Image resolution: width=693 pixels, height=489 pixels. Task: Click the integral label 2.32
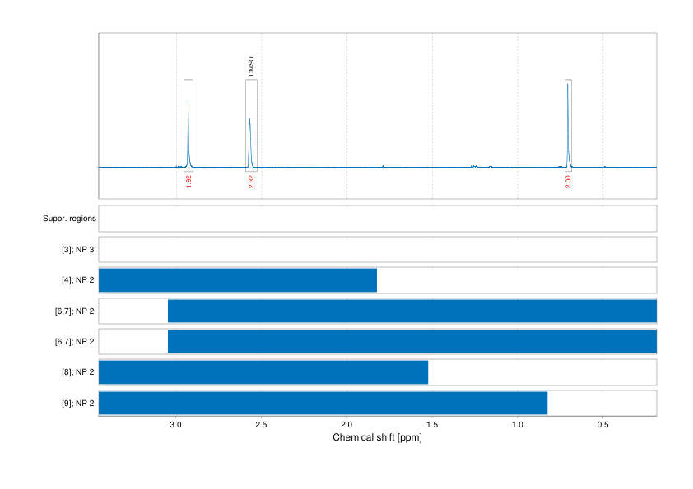tap(249, 180)
